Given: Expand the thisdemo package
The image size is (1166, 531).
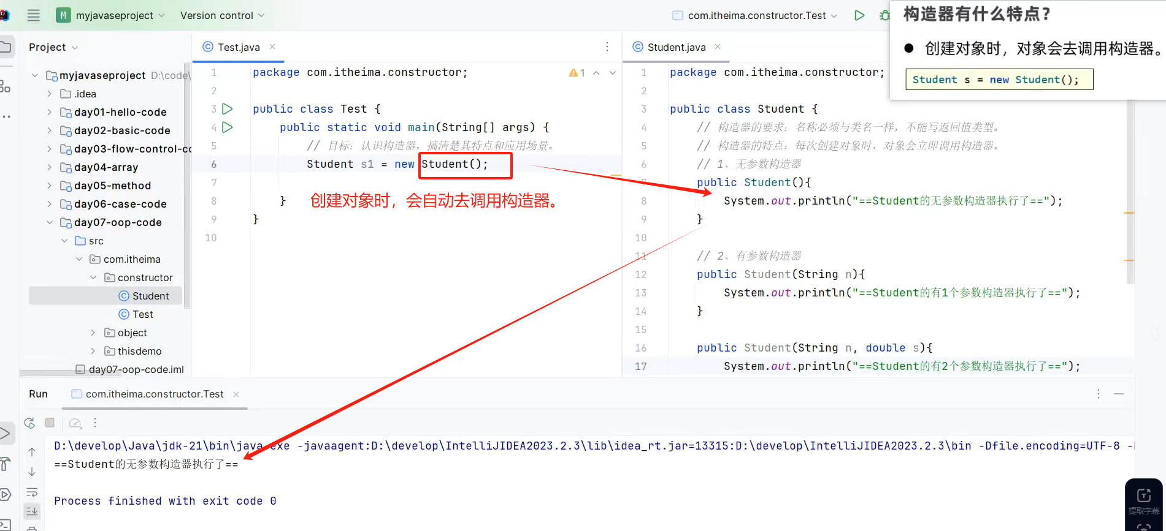Looking at the screenshot, I should pos(93,351).
